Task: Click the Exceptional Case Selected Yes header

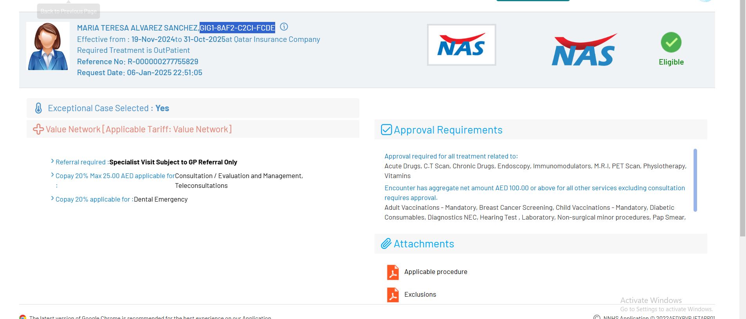Action: (x=193, y=108)
